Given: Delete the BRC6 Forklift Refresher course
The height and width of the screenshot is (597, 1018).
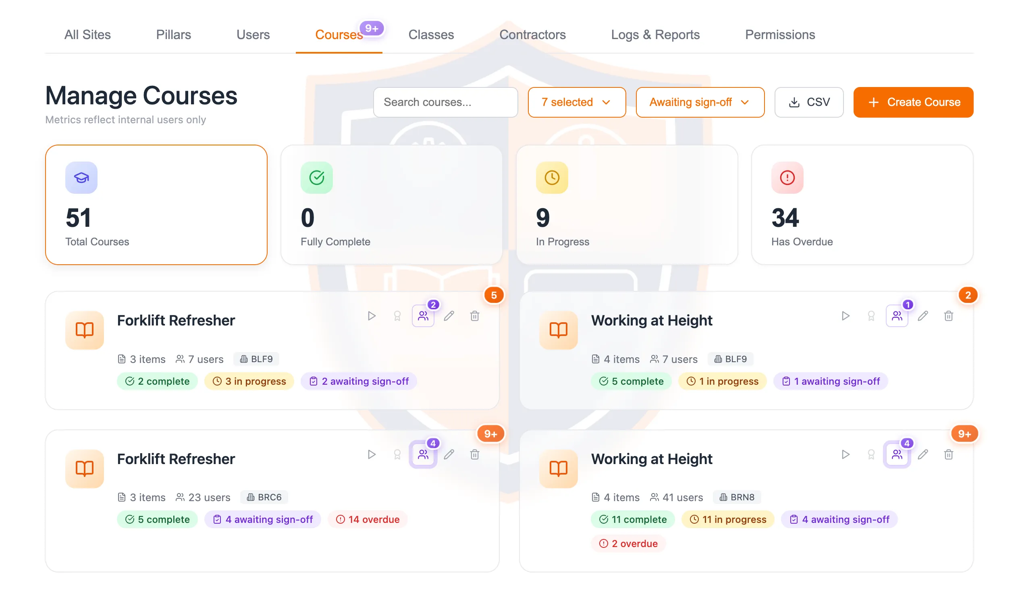Looking at the screenshot, I should click(x=475, y=455).
